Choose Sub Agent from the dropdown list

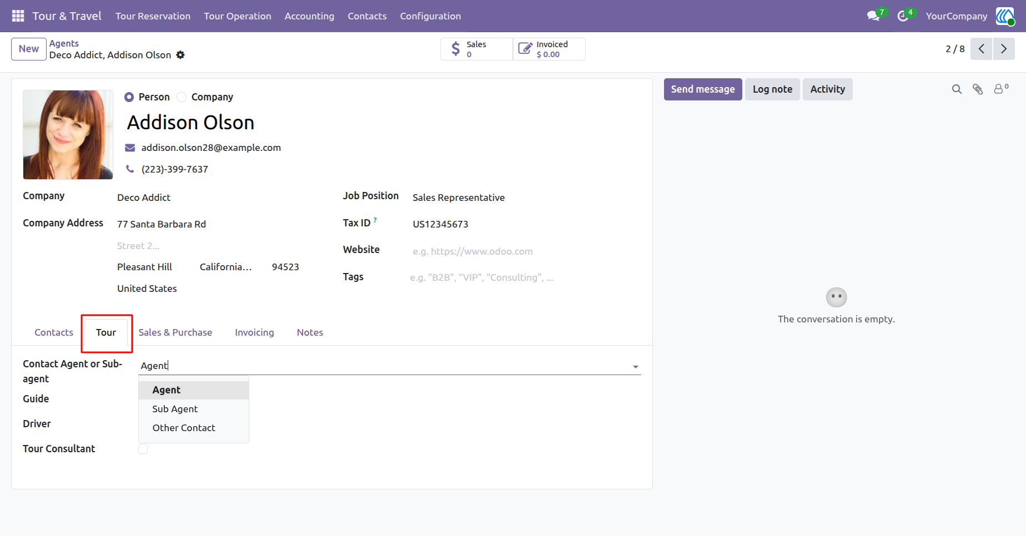[194, 409]
